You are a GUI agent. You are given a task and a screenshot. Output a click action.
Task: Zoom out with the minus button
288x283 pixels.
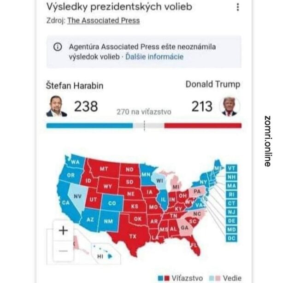point(63,251)
